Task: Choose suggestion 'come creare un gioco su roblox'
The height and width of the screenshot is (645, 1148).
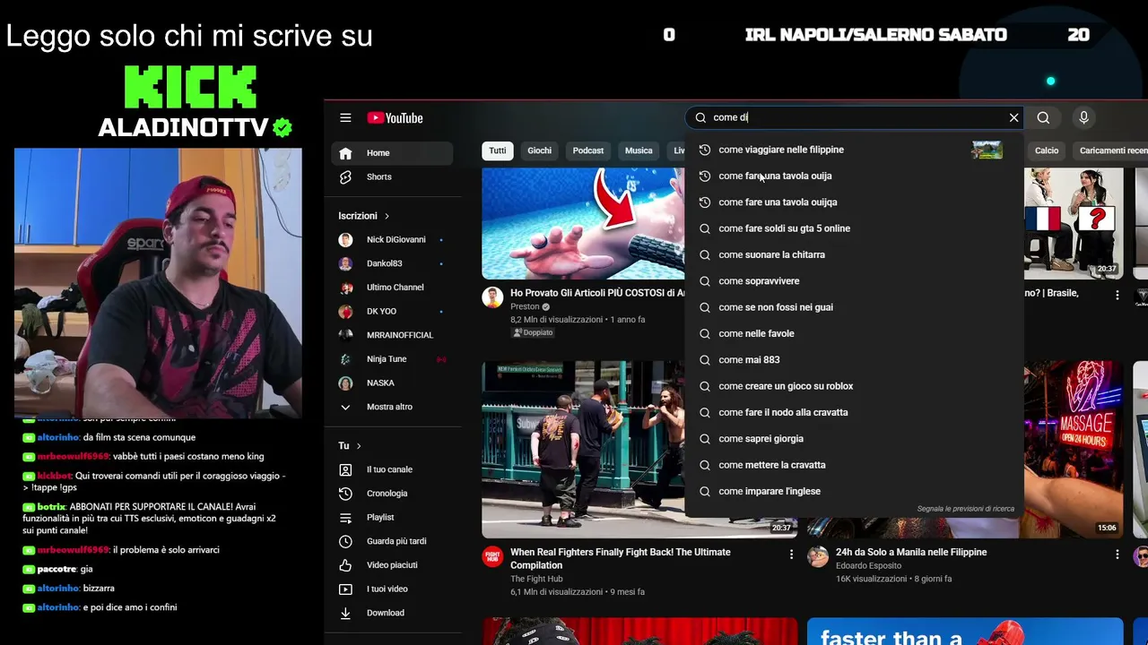Action: (x=852, y=386)
